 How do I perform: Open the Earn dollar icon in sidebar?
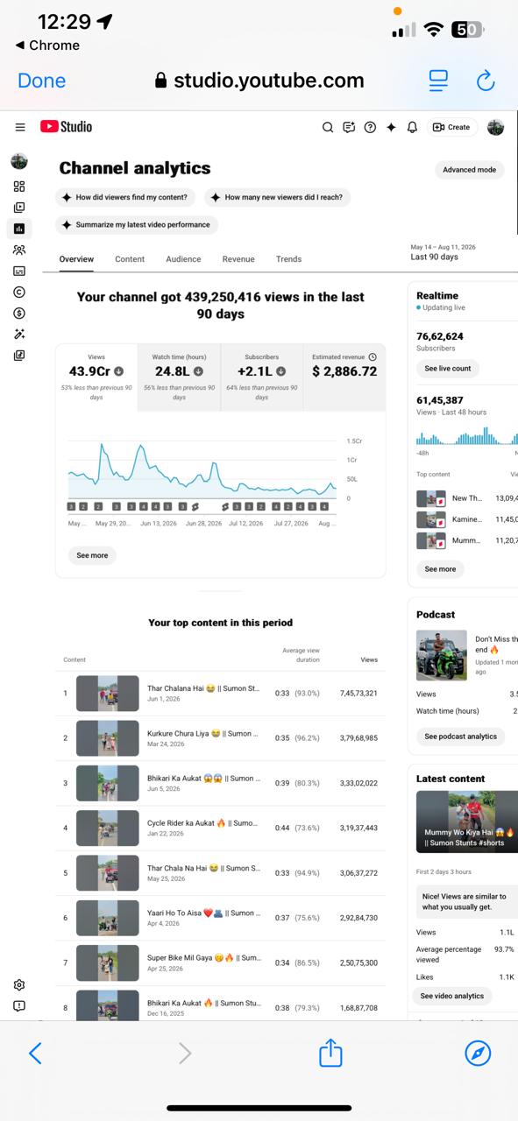[19, 313]
